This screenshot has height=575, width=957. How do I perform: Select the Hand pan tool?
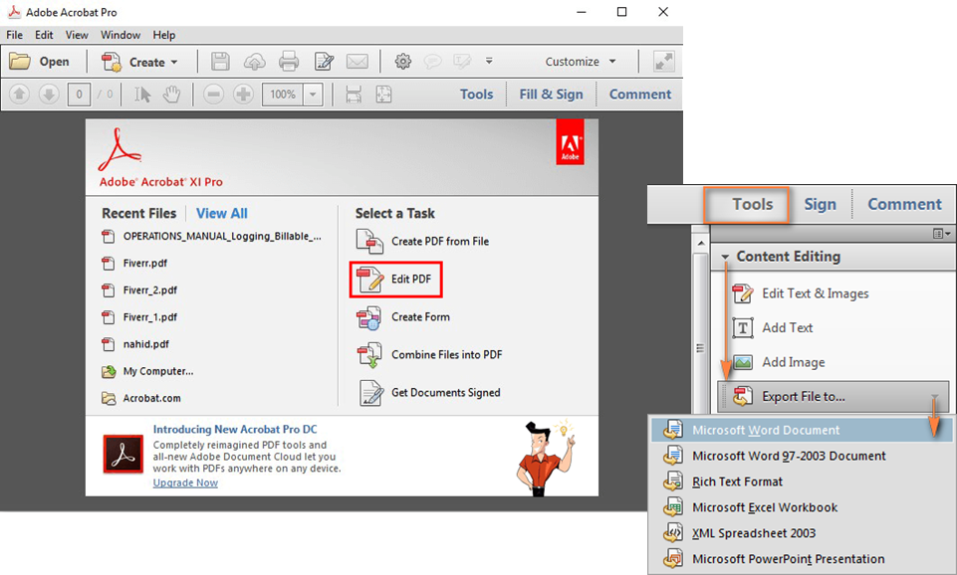[172, 94]
